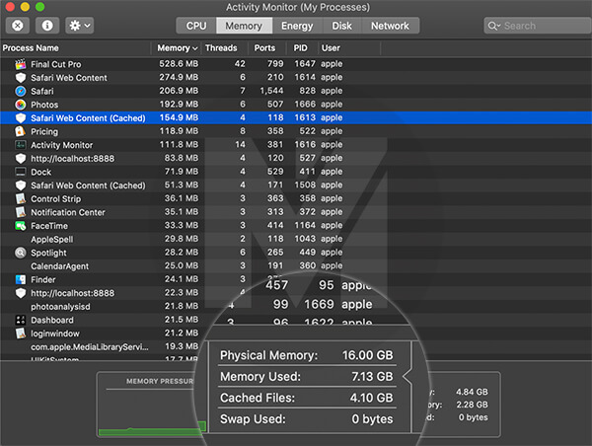
Task: Select the FaceTime process name
Action: (x=49, y=226)
